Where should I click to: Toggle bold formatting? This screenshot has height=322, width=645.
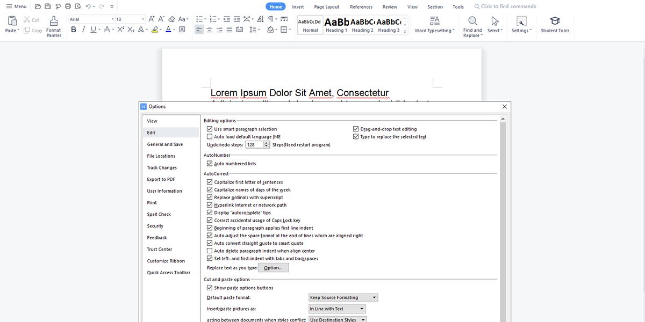(73, 30)
